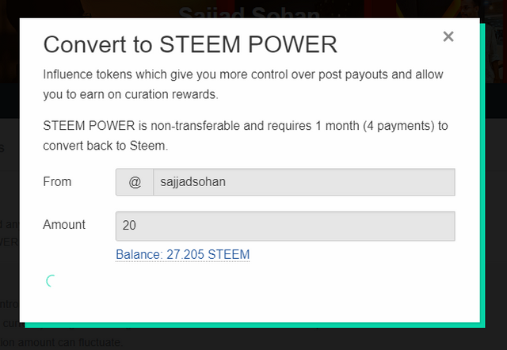
Task: Close the Convert to STEEM POWER dialog
Action: (448, 36)
